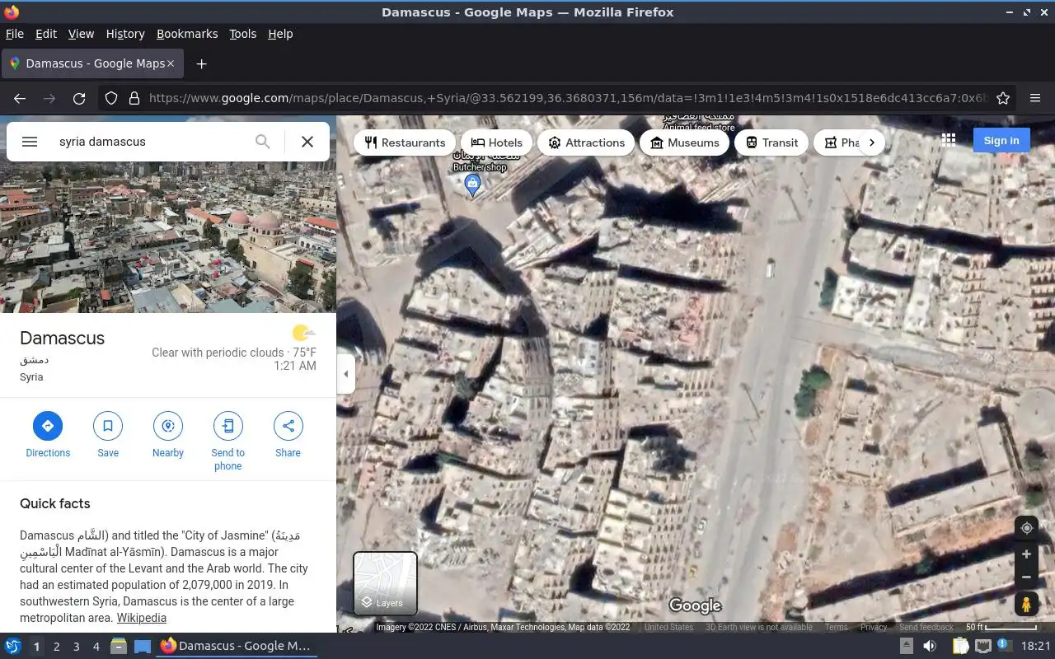Open the Edit menu
The height and width of the screenshot is (659, 1055).
tap(45, 34)
